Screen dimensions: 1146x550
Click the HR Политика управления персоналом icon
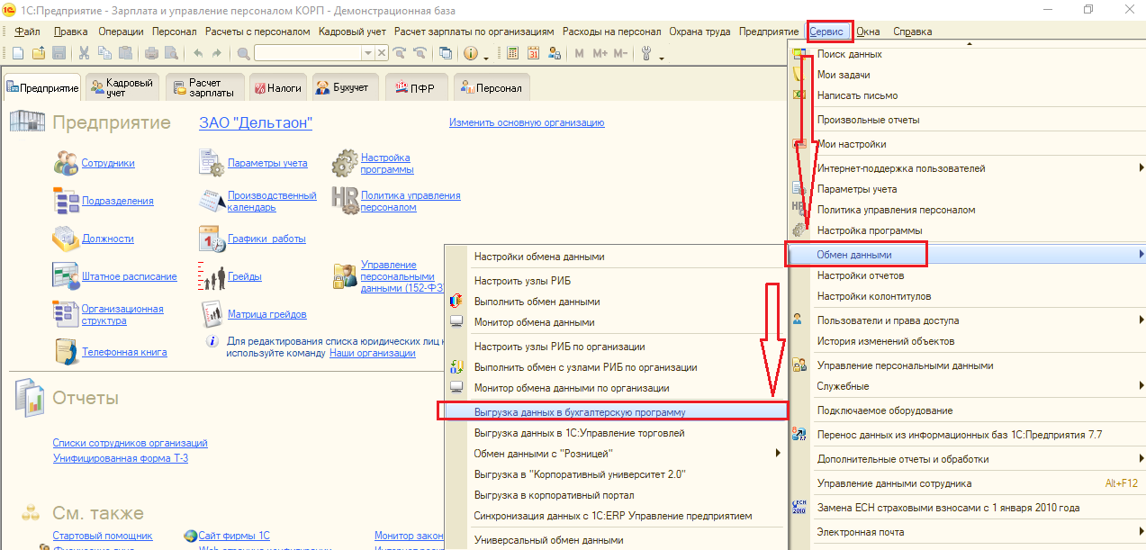pyautogui.click(x=345, y=201)
